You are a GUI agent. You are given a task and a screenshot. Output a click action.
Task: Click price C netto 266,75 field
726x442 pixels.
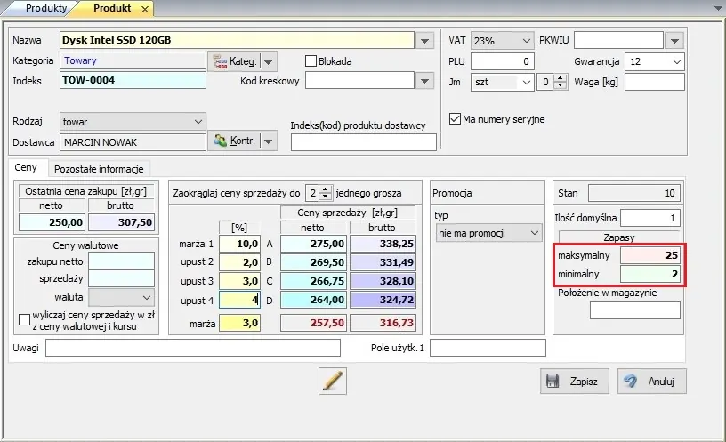[313, 281]
